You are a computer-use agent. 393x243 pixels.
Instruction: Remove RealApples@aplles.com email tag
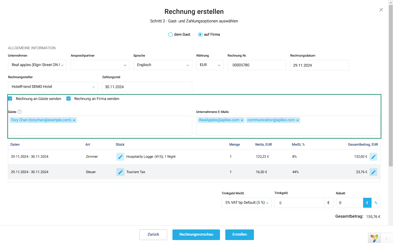(x=242, y=120)
